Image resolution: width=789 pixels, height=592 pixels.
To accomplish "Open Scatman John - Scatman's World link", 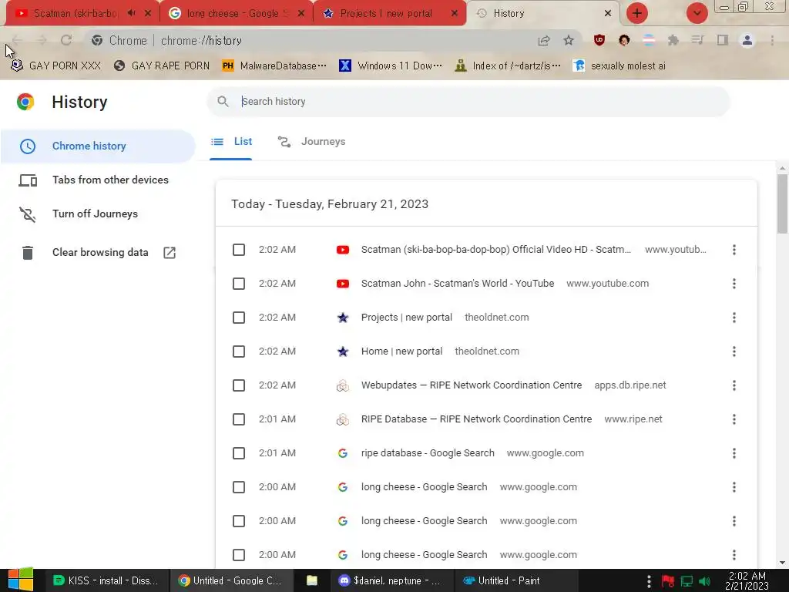I will [458, 284].
